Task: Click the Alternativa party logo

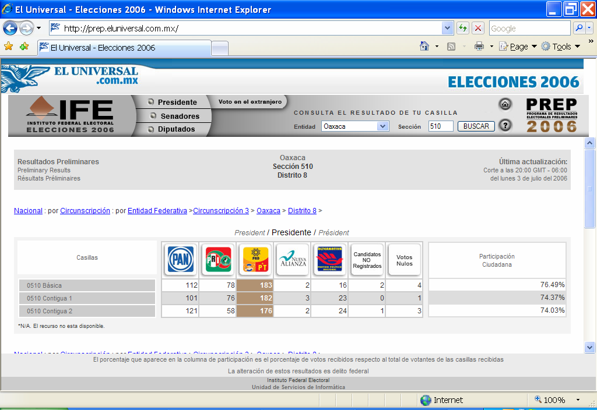Action: [330, 259]
